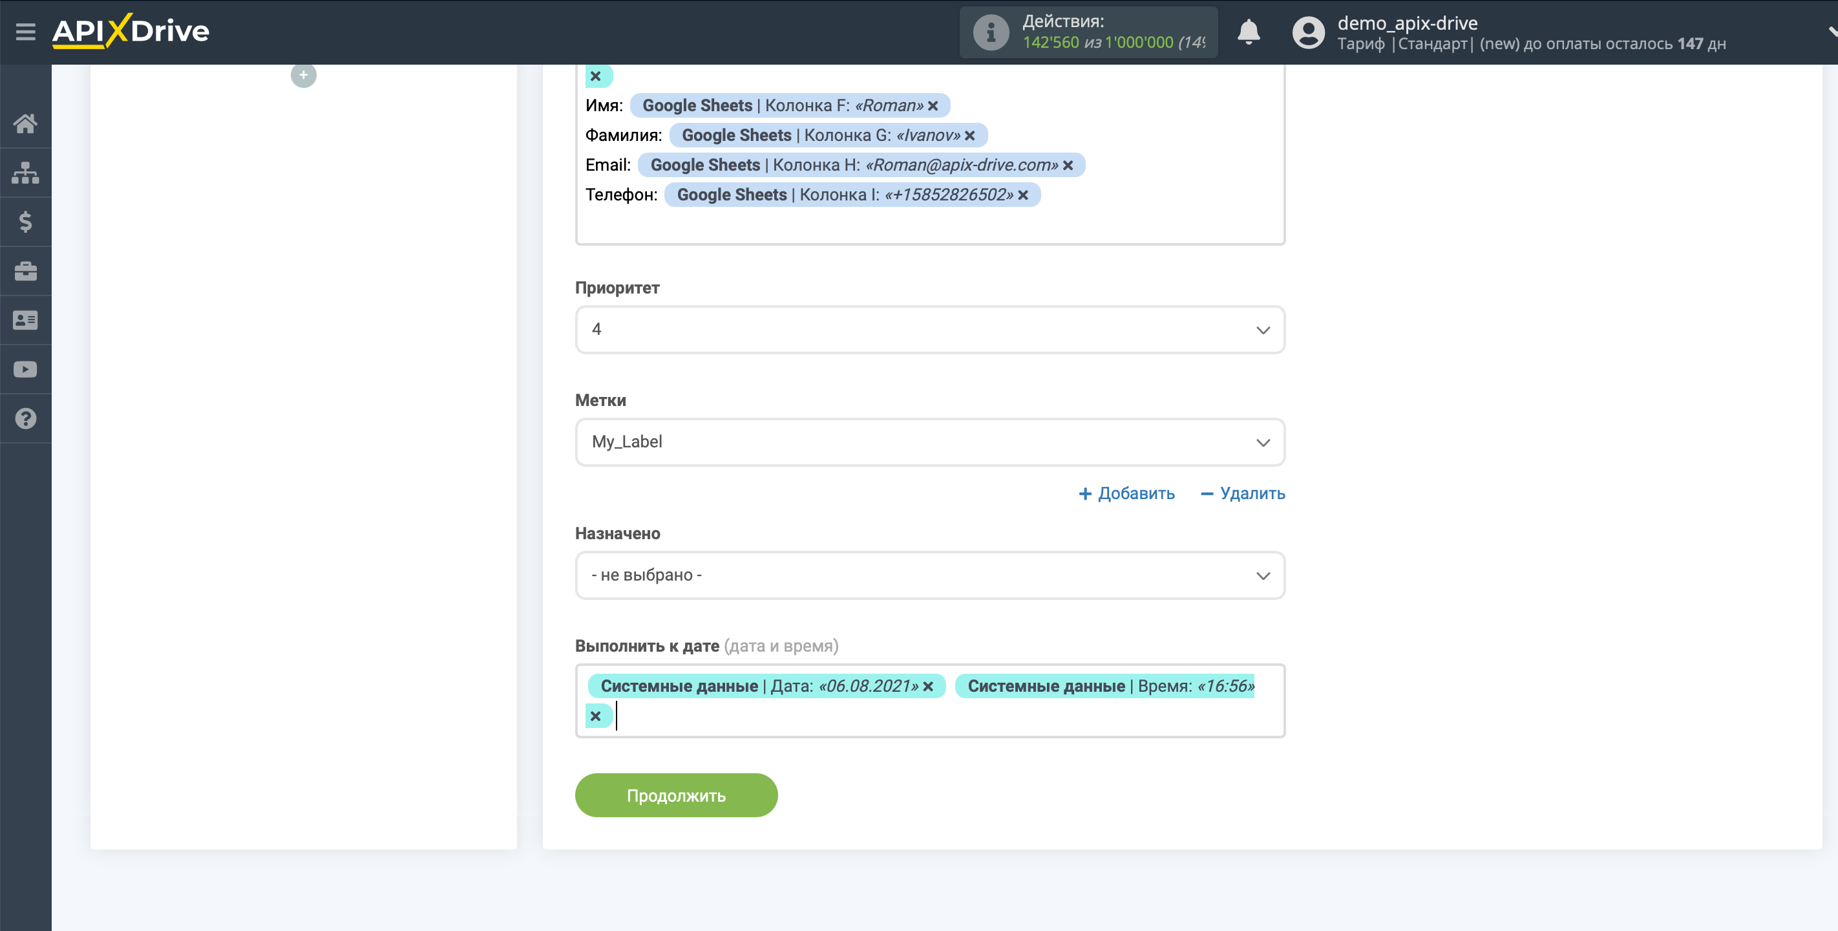Open the billing dollar sidebar icon
This screenshot has height=931, width=1838.
tap(26, 221)
